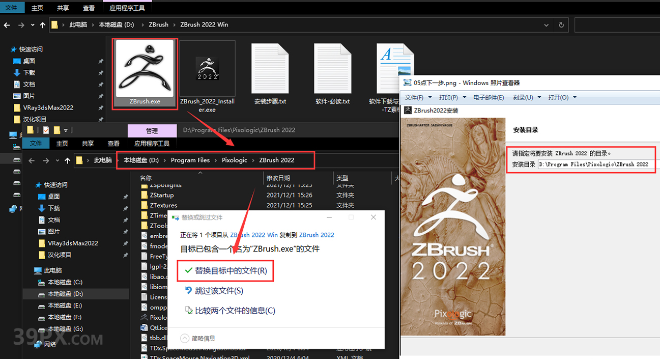Open 快速访问 in Pixologic window sidebar
The image size is (660, 359).
55,185
